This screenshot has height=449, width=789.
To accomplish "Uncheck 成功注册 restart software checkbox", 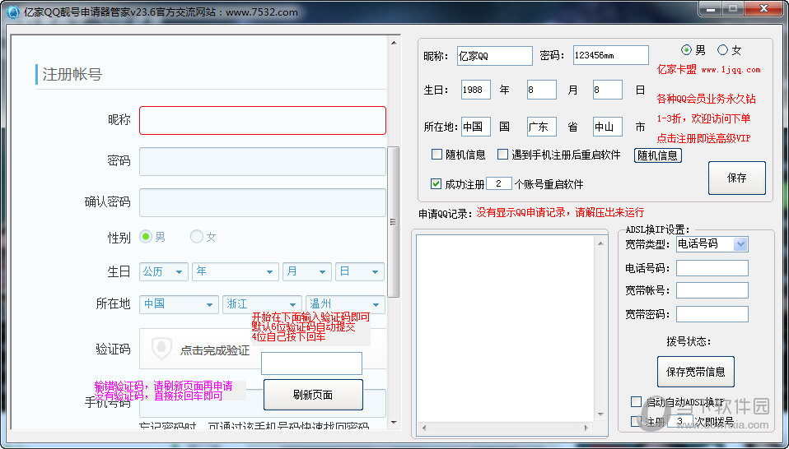I will click(x=437, y=184).
